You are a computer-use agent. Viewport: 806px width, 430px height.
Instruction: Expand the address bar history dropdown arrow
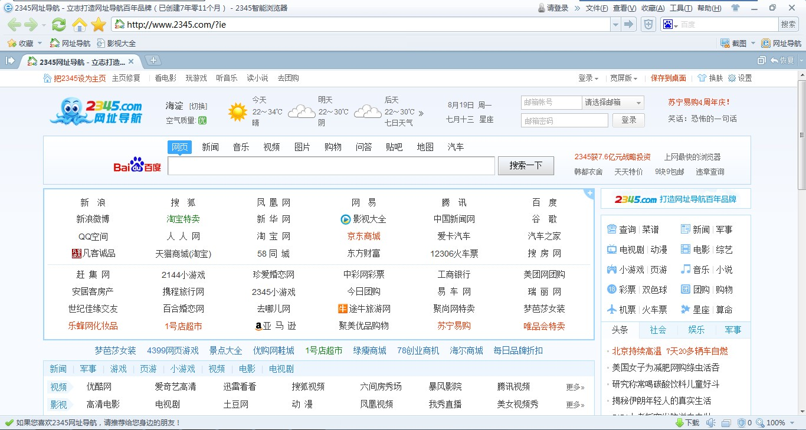[615, 24]
